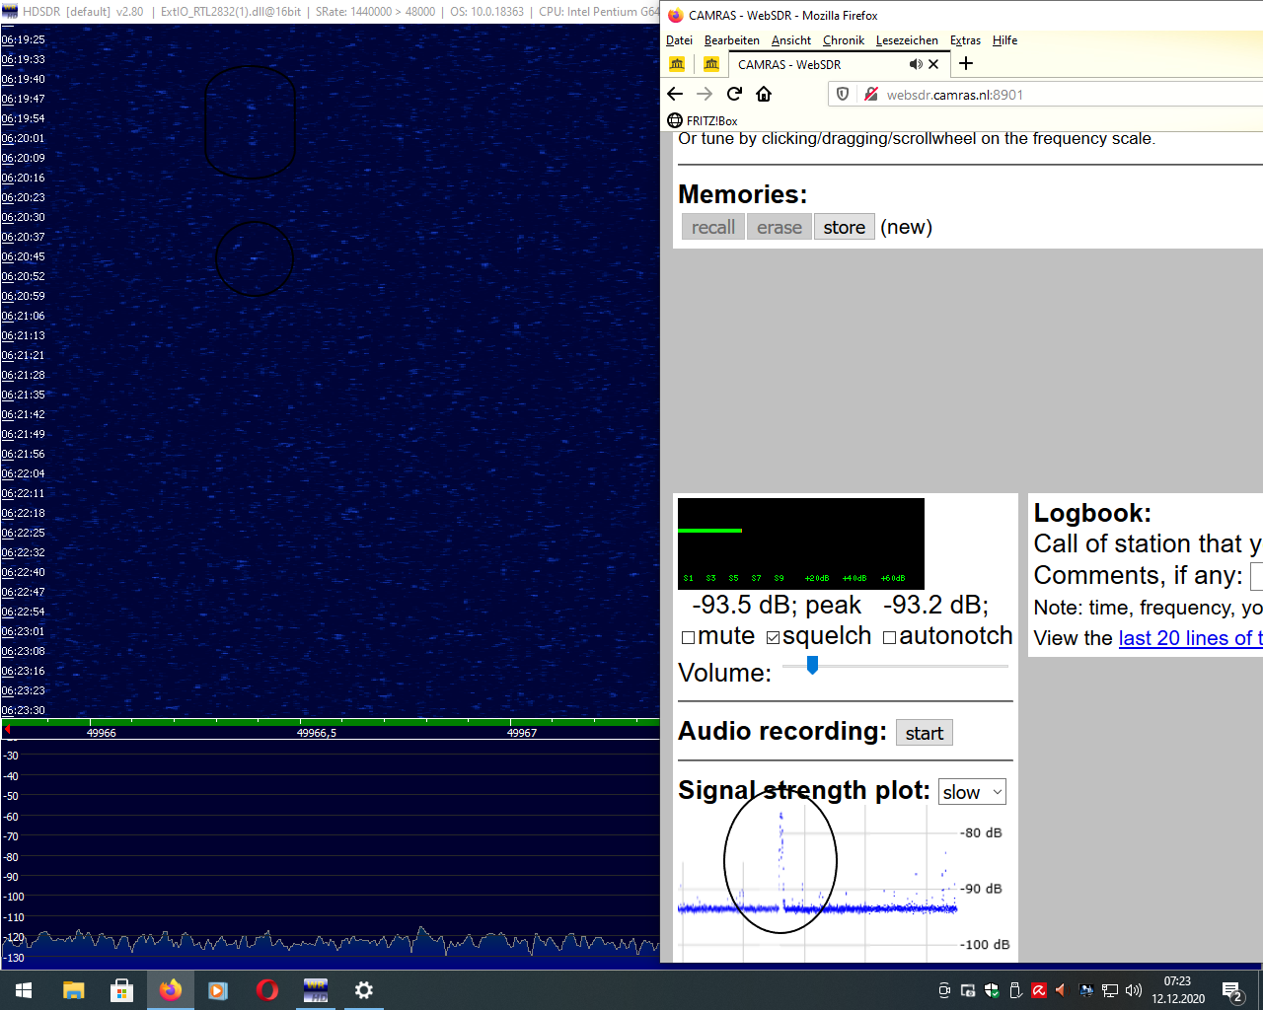Open the Windows Start menu
1263x1010 pixels.
tap(24, 989)
